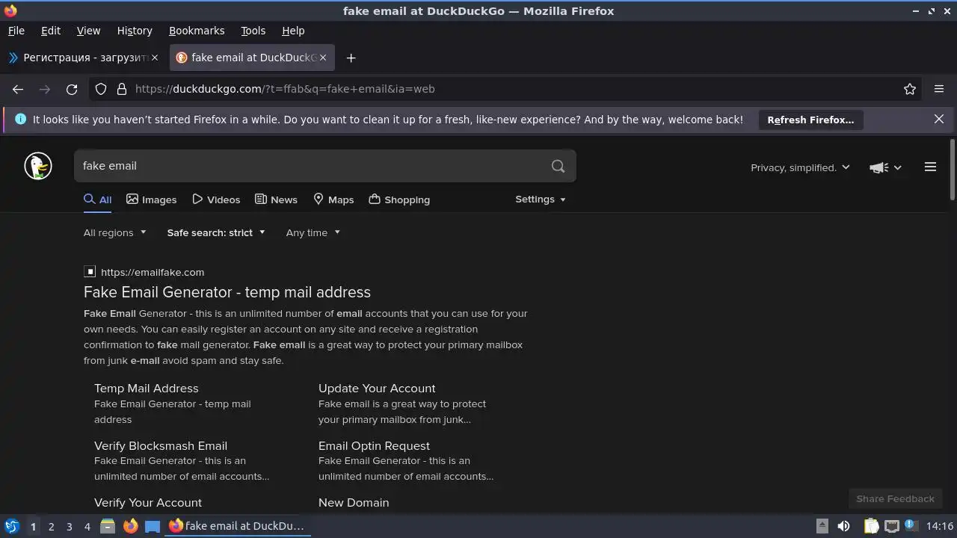Select the Shopping search tab
The height and width of the screenshot is (538, 957).
click(x=399, y=200)
